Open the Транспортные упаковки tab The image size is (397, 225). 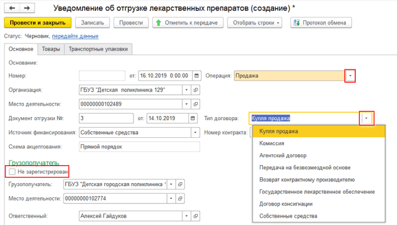98,49
